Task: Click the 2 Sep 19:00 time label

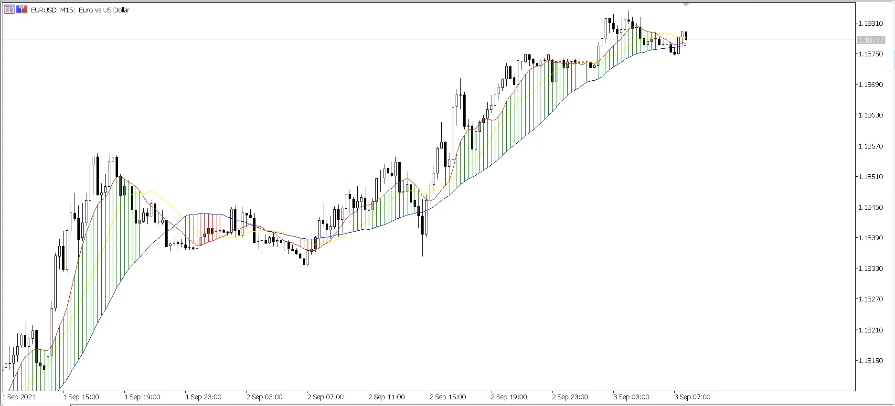Action: point(509,397)
